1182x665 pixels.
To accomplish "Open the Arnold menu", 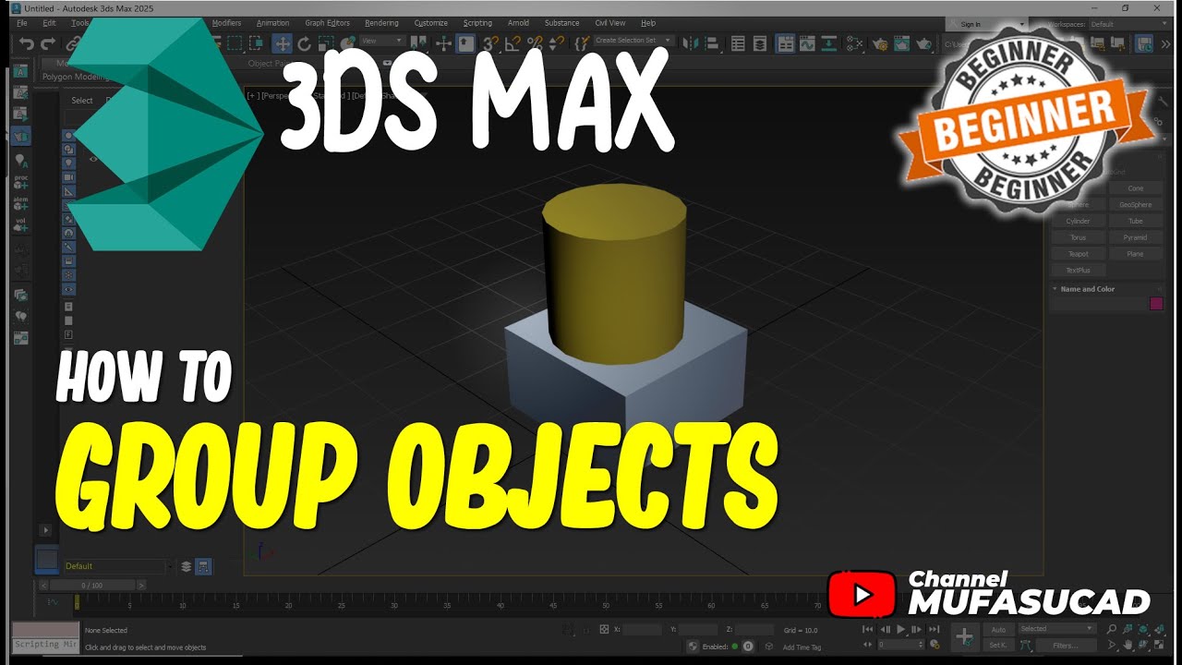I will [518, 23].
